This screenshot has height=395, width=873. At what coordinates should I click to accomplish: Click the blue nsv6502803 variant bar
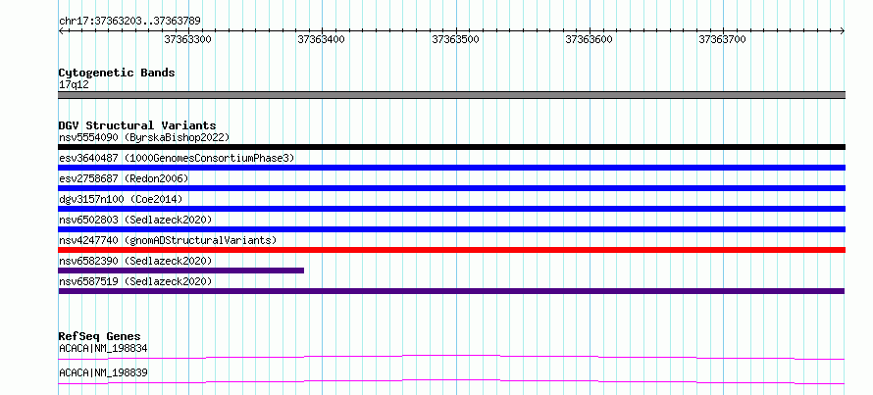pos(451,229)
